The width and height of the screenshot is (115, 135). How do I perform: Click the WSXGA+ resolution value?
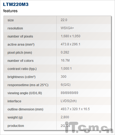coord(67,28)
